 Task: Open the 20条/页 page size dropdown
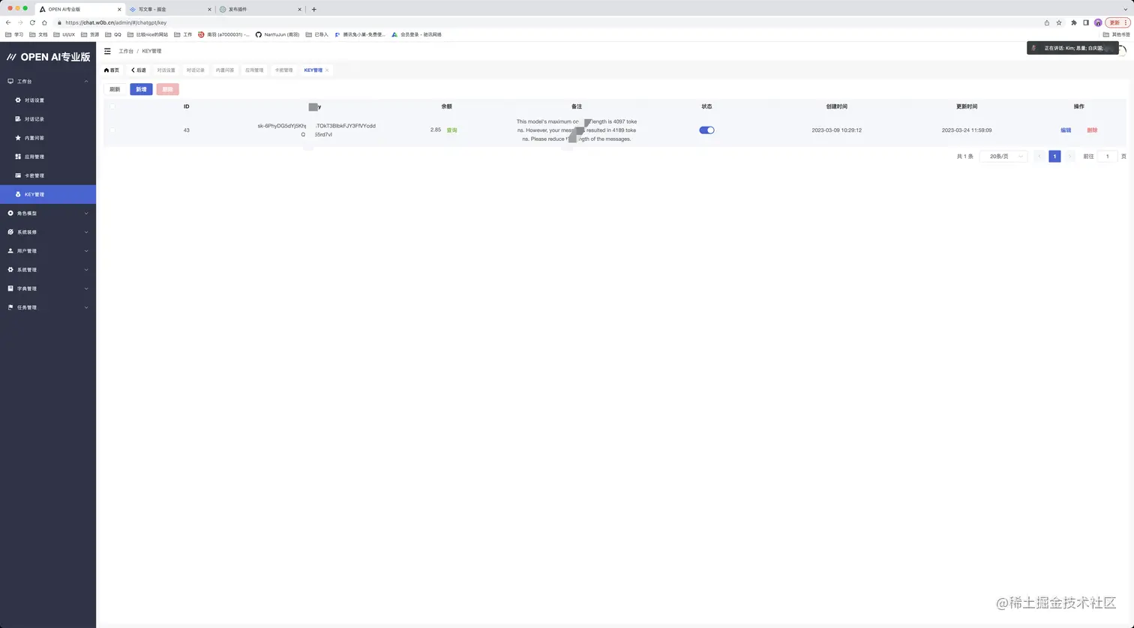(x=1003, y=156)
